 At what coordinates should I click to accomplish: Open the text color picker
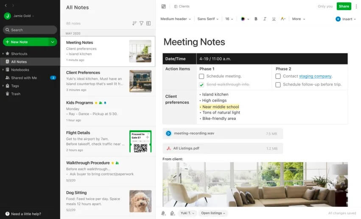click(244, 19)
